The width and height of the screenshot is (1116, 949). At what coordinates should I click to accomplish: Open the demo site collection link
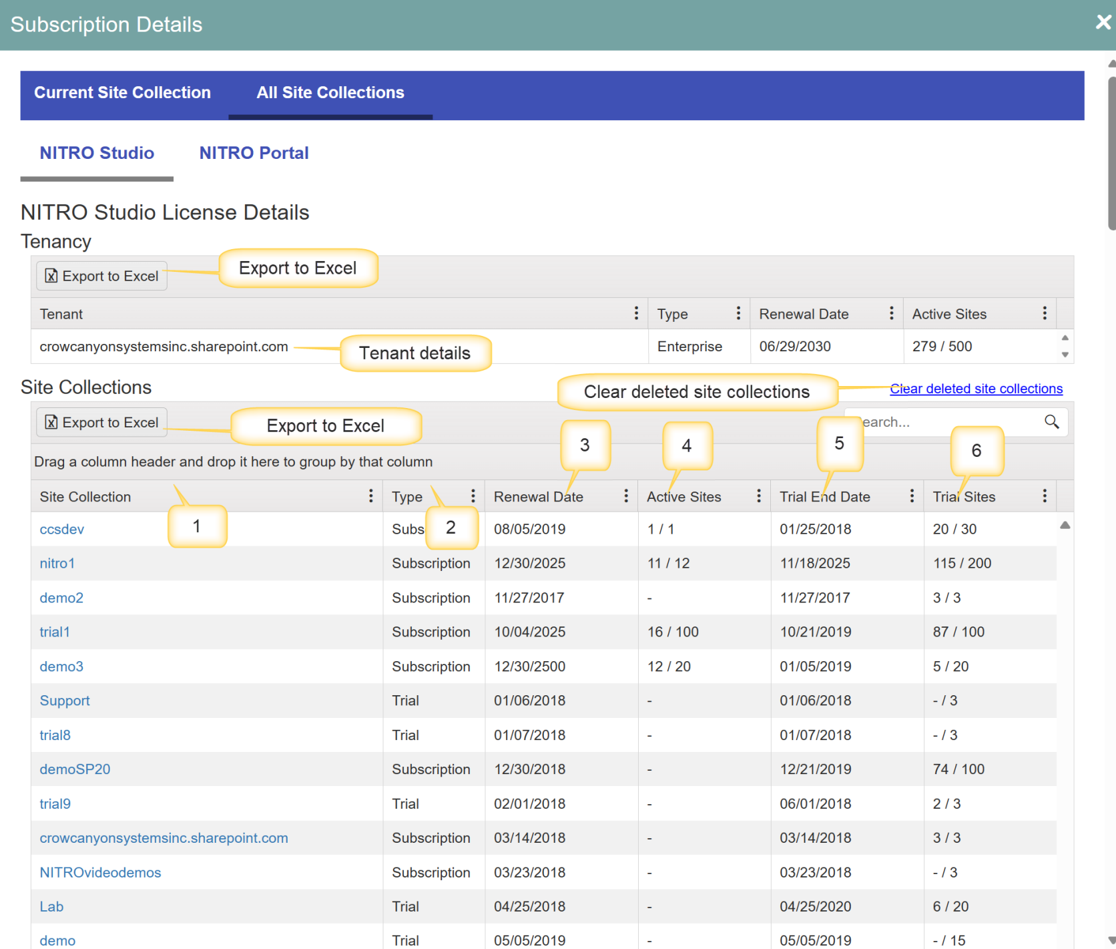click(x=57, y=941)
